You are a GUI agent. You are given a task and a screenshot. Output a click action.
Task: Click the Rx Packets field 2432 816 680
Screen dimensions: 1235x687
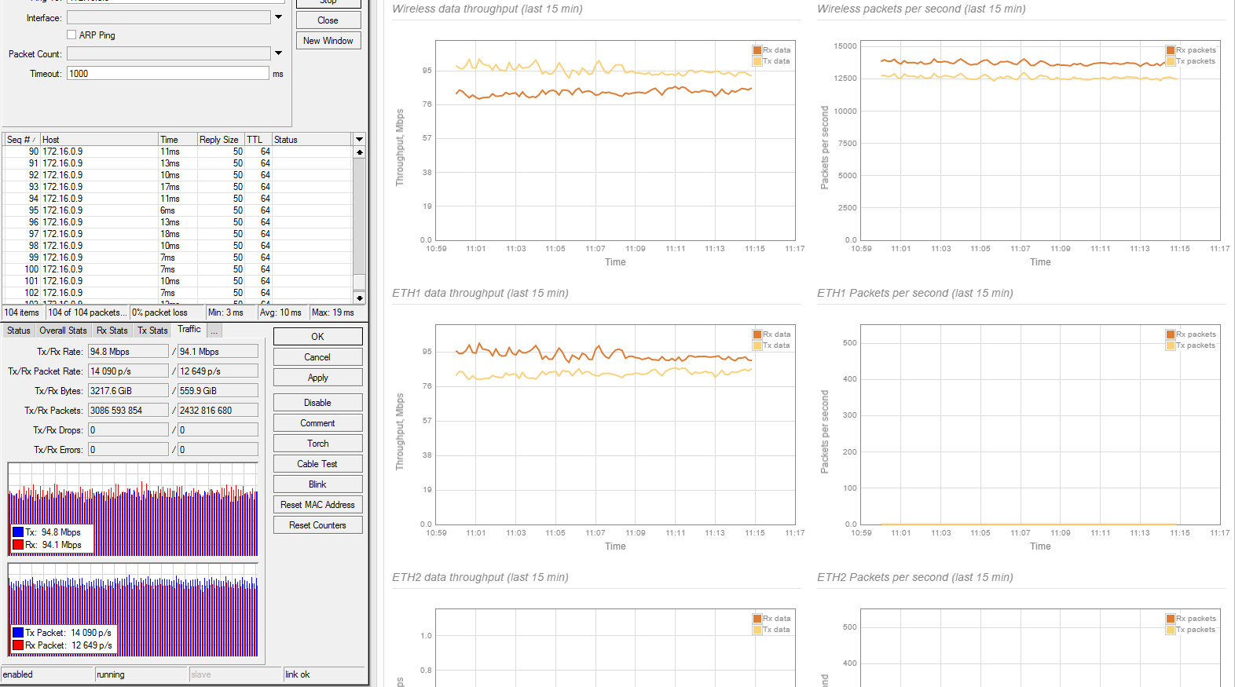tap(218, 411)
